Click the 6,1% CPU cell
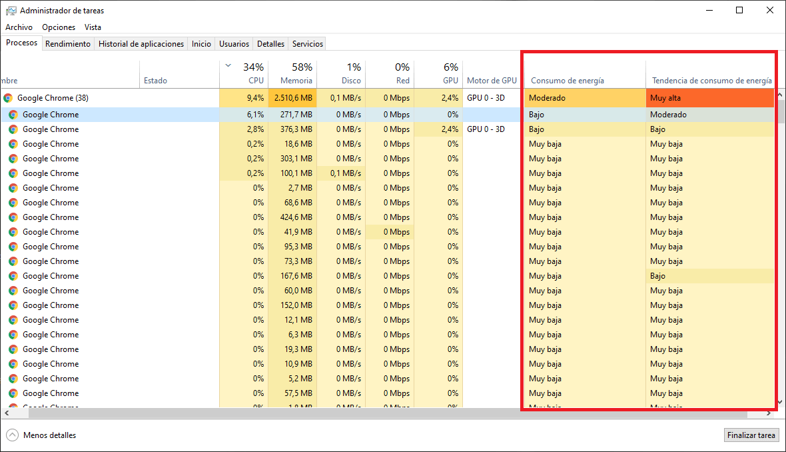786x452 pixels. point(244,115)
